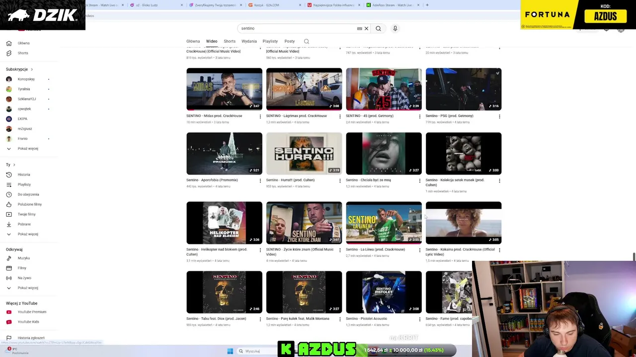Open Twoje filmy in the sidebar
Image resolution: width=636 pixels, height=357 pixels.
click(26, 214)
